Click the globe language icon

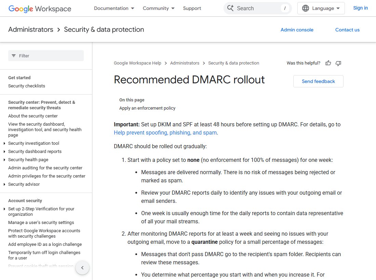coord(305,8)
